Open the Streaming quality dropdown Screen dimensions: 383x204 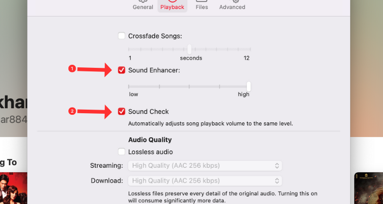click(204, 166)
